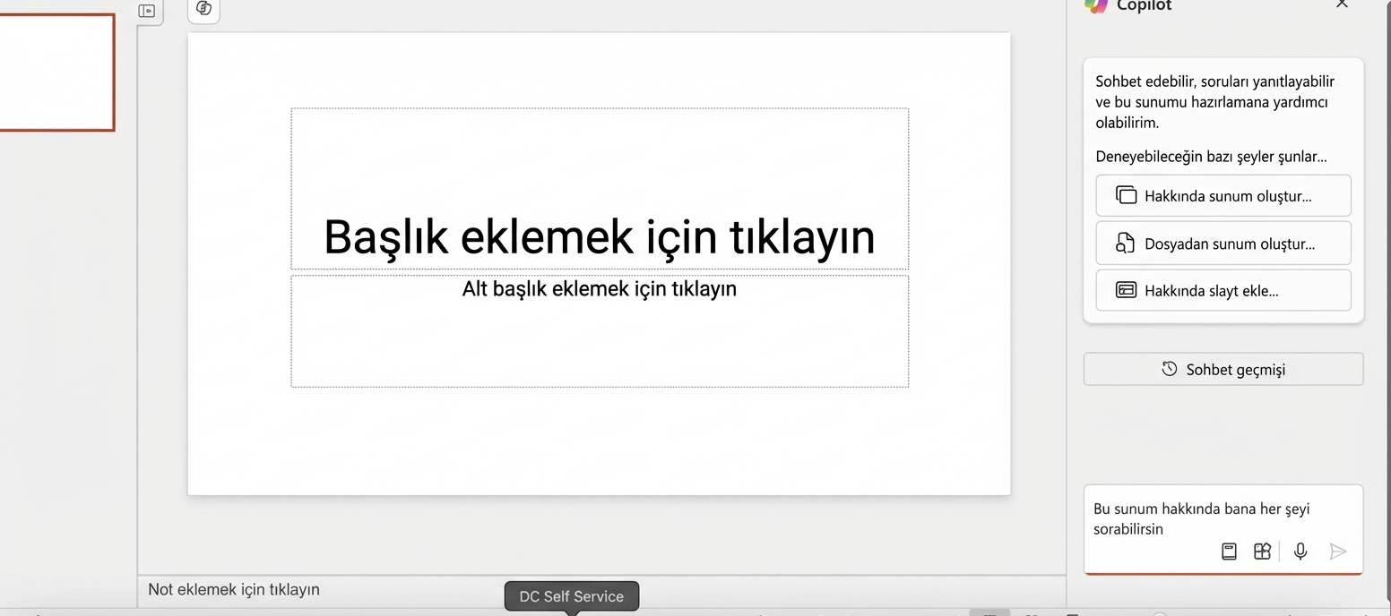Viewport: 1391px width, 616px height.
Task: Select the first slide thumbnail on the left
Action: [x=54, y=72]
